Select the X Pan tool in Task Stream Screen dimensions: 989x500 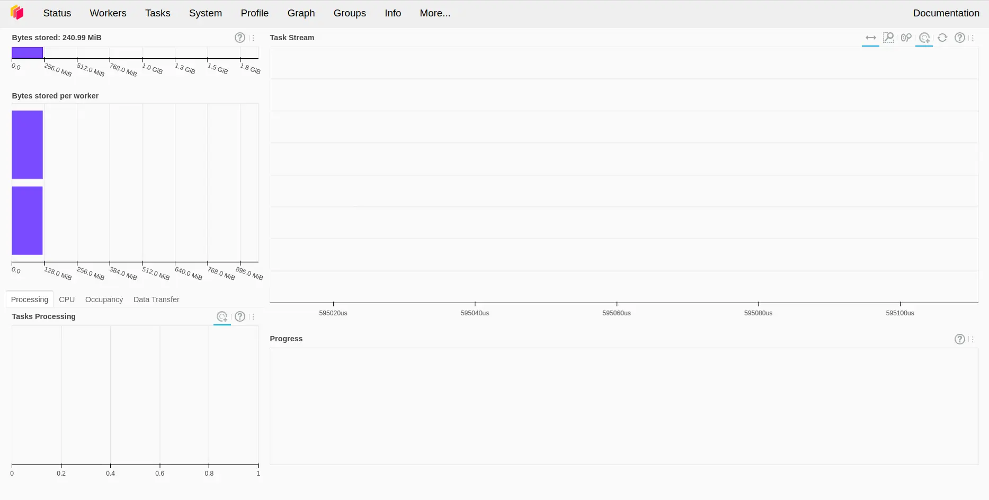871,38
